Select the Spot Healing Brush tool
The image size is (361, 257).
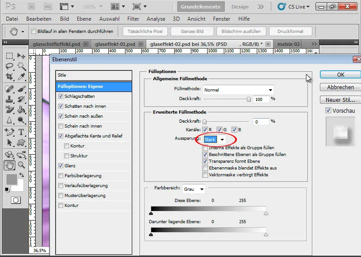click(x=9, y=89)
